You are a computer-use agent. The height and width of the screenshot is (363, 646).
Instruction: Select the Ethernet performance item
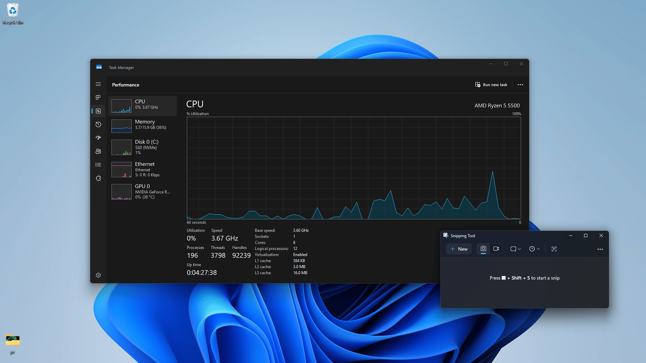point(142,169)
